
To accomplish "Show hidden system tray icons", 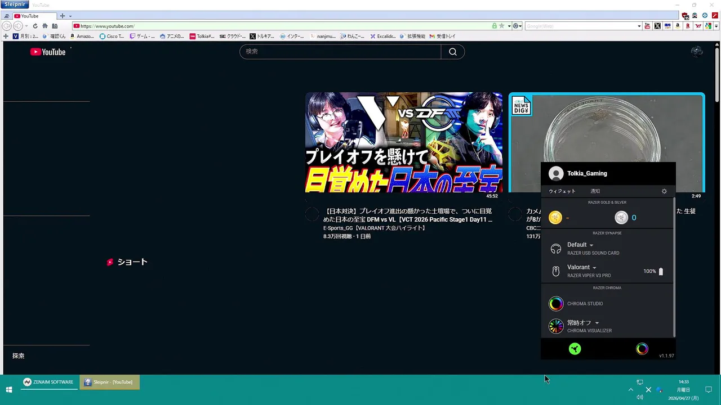I will [631, 389].
